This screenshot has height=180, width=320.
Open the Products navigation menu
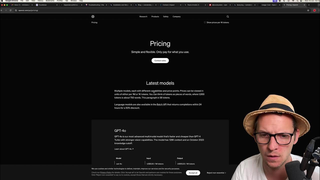click(155, 16)
